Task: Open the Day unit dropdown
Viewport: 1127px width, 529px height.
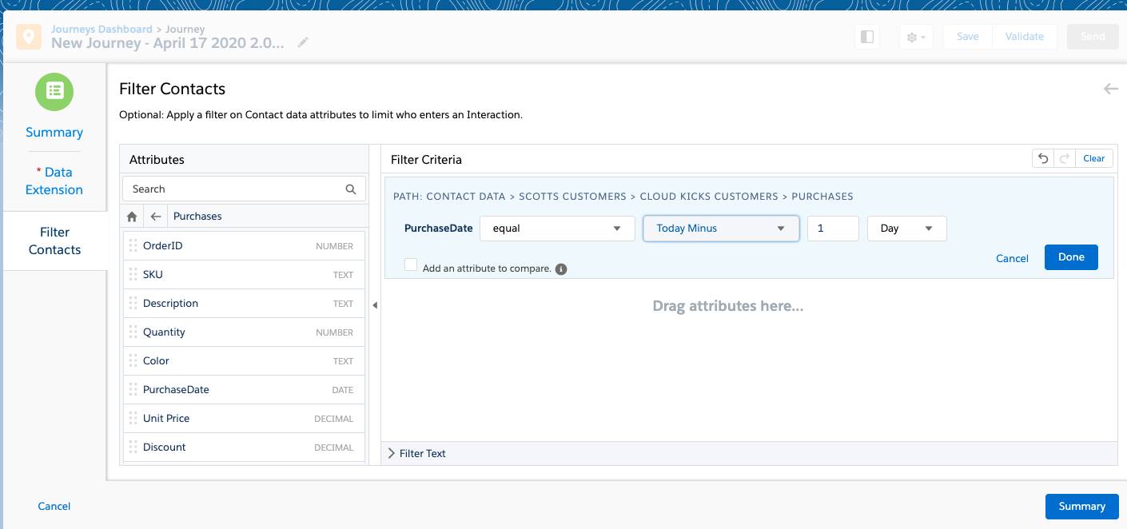Action: (907, 229)
